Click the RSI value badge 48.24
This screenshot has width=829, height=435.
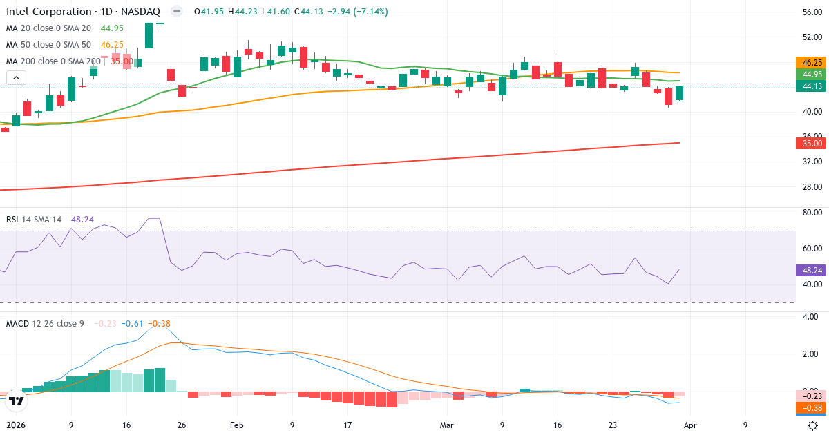[810, 271]
